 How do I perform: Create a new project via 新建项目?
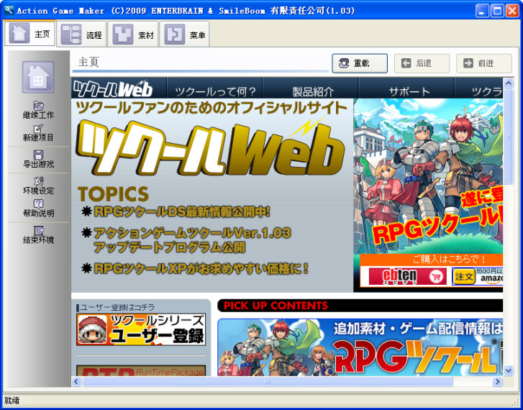point(38,132)
